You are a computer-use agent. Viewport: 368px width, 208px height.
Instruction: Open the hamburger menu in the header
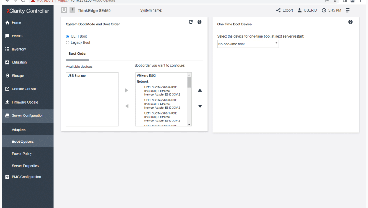coord(348,10)
